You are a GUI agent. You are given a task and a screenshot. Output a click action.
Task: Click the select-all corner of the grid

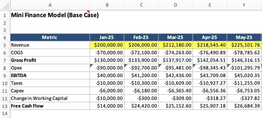[x=5, y=5]
